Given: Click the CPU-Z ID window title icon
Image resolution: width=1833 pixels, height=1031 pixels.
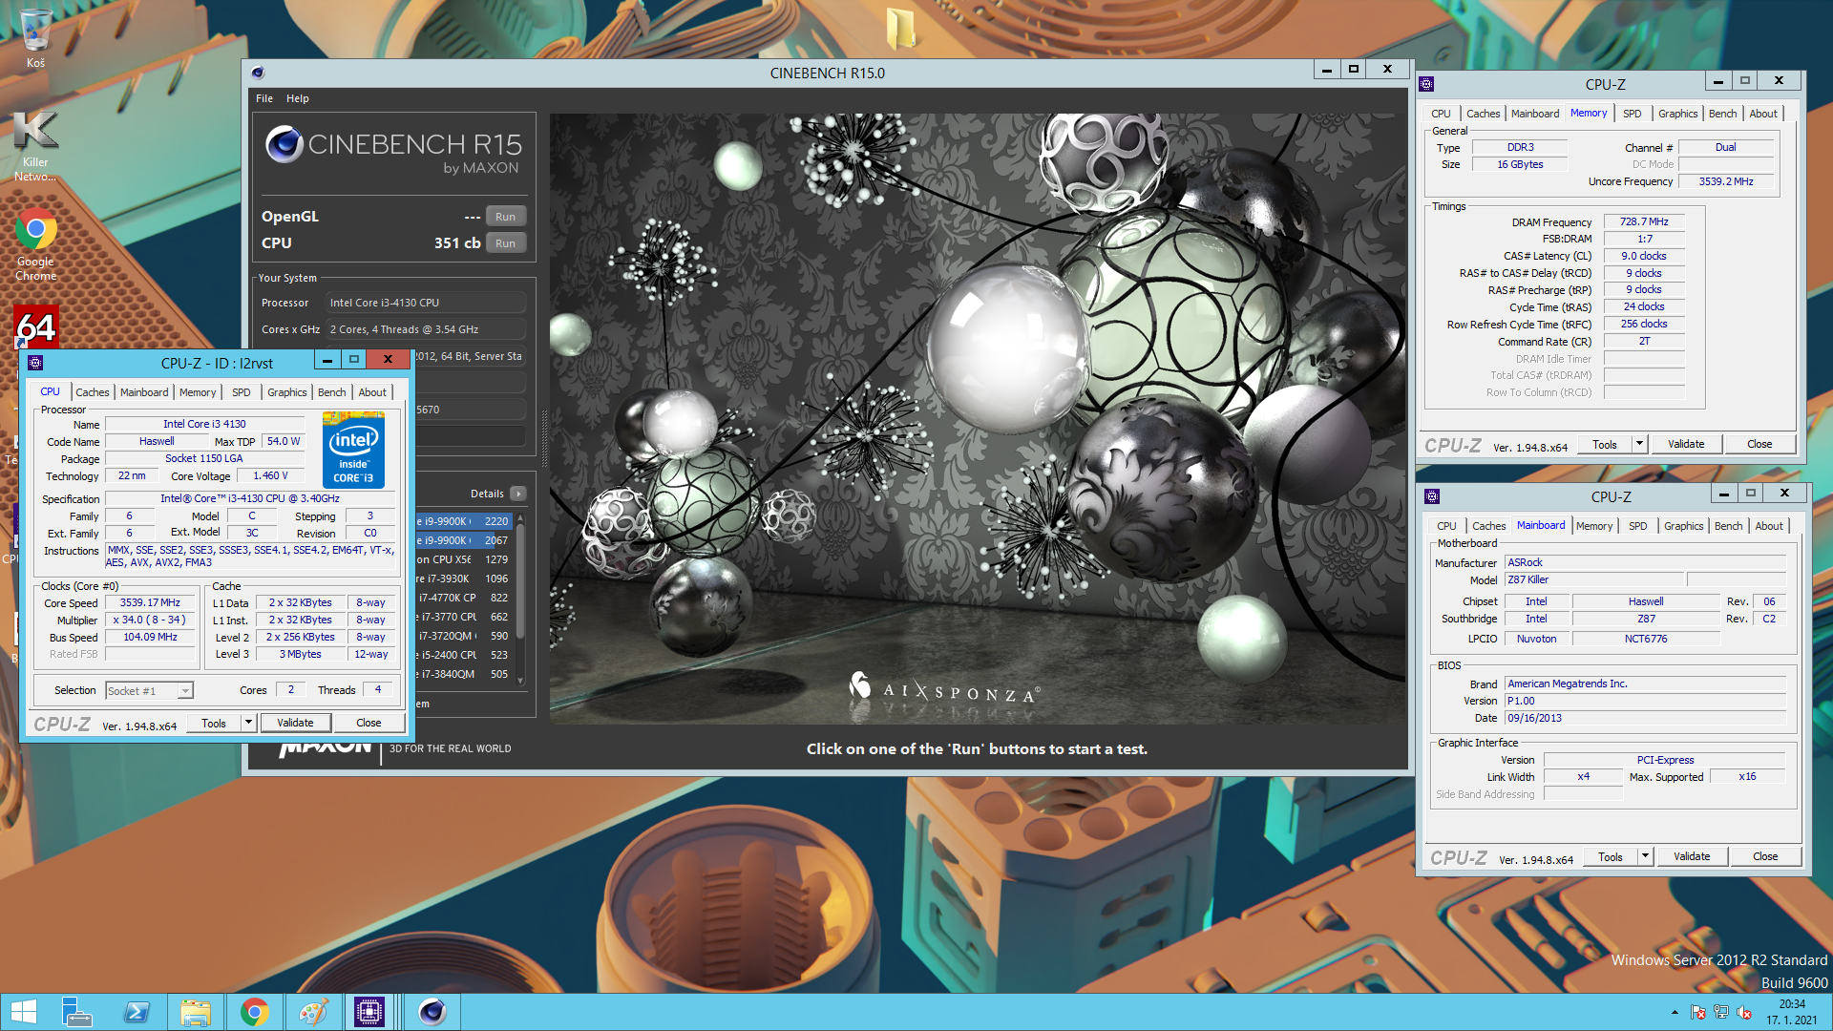Looking at the screenshot, I should click(35, 363).
